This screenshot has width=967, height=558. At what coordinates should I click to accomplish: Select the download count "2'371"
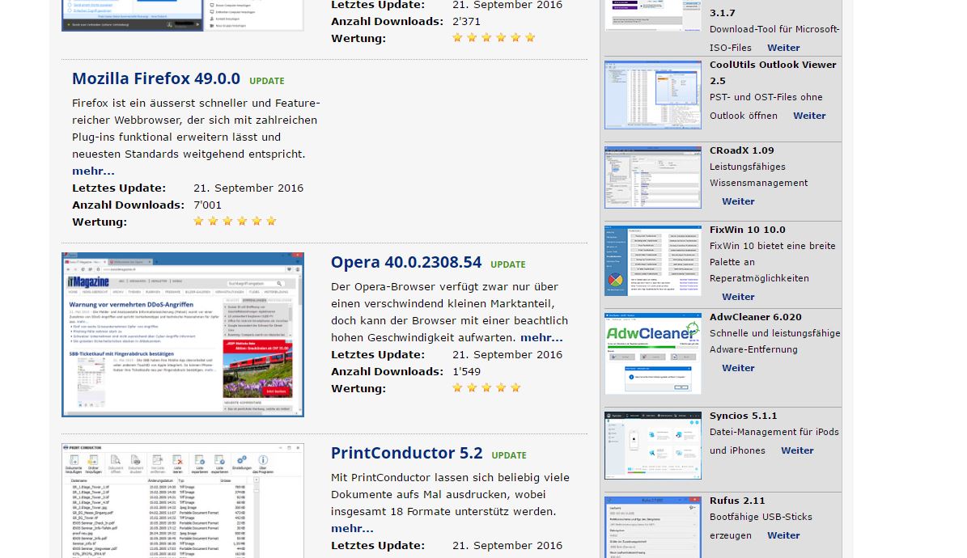click(x=466, y=21)
